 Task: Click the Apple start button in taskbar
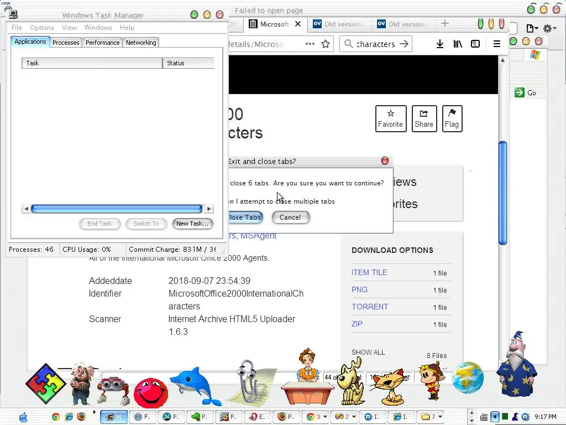point(23,417)
